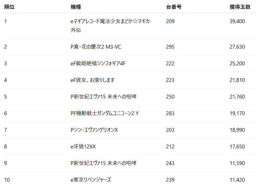The height and width of the screenshot is (187, 256).
Task: Select PF機動戦士ガンダムユニコーン2 Y entry
Action: 105,113
